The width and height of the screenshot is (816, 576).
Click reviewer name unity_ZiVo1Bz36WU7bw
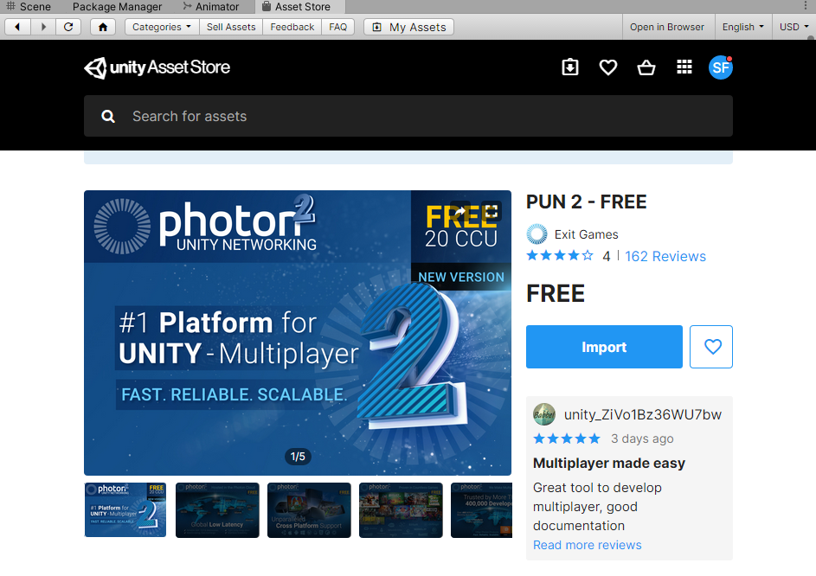tap(643, 414)
